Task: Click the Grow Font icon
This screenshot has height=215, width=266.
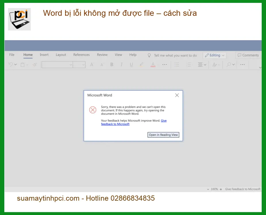Action: 92,65
